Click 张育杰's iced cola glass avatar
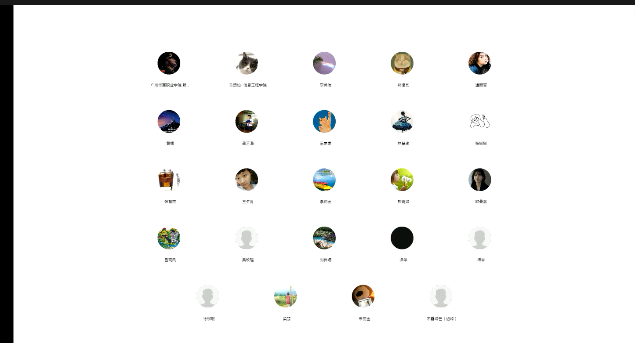This screenshot has width=635, height=343. point(169,180)
